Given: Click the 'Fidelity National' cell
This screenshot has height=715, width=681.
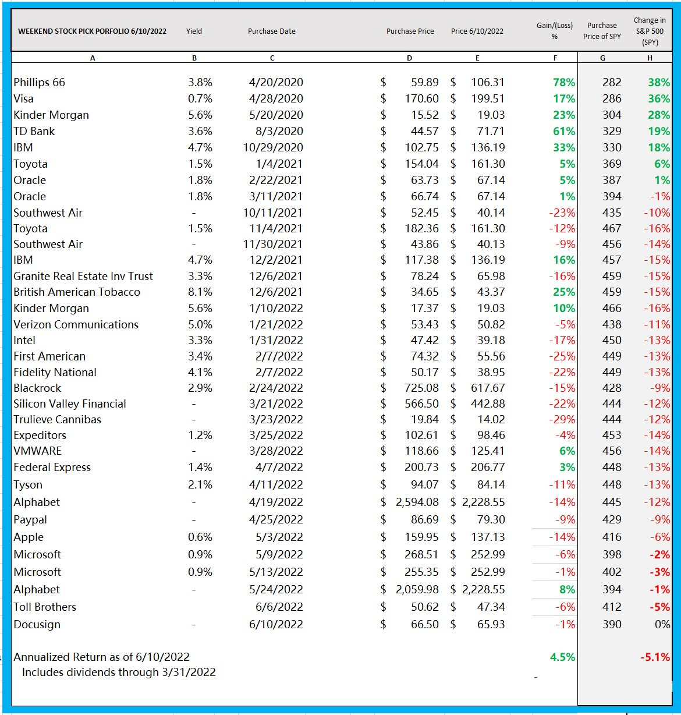Looking at the screenshot, I should pyautogui.click(x=55, y=372).
